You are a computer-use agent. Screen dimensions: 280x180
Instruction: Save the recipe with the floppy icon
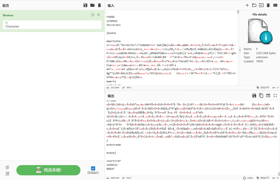[85, 5]
